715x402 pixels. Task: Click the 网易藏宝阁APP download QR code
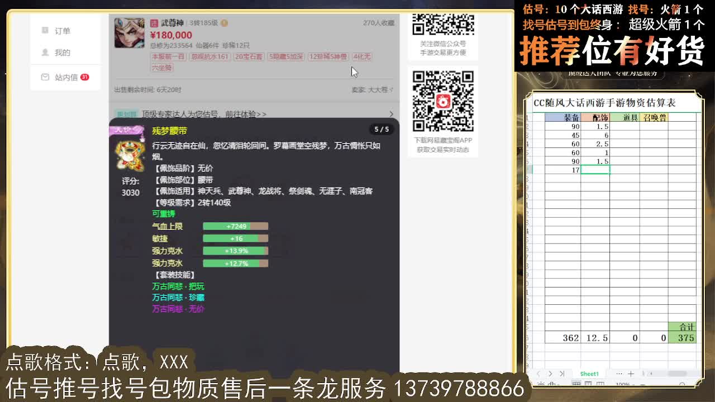[443, 101]
